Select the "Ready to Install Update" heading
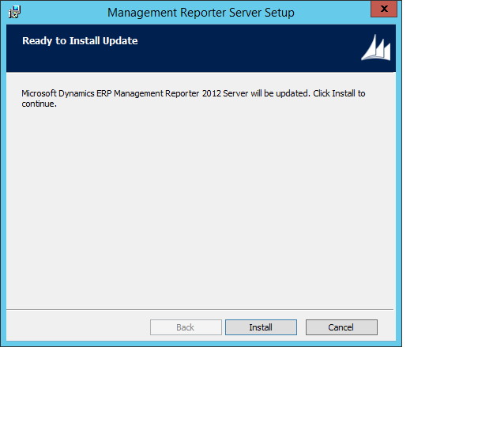Image resolution: width=493 pixels, height=423 pixels. [x=80, y=40]
